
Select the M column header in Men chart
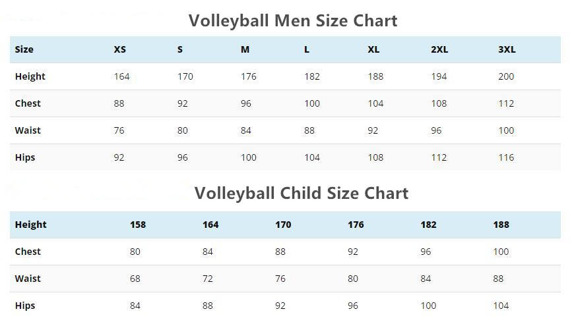click(245, 49)
